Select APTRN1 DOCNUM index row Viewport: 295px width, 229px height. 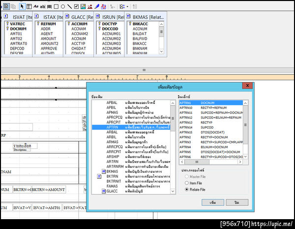click(x=211, y=103)
